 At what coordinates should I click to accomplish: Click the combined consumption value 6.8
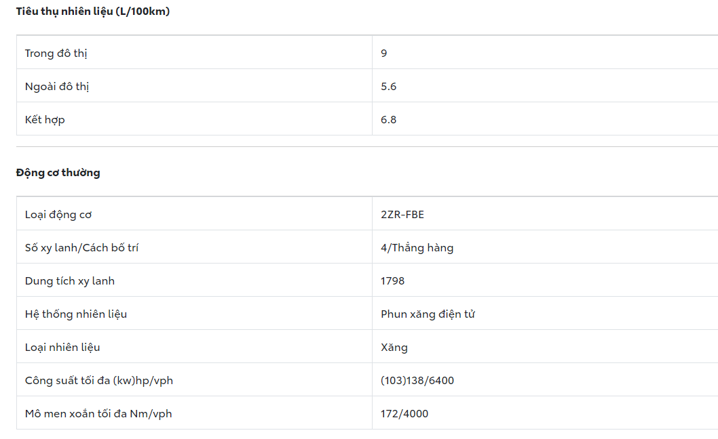coord(389,119)
